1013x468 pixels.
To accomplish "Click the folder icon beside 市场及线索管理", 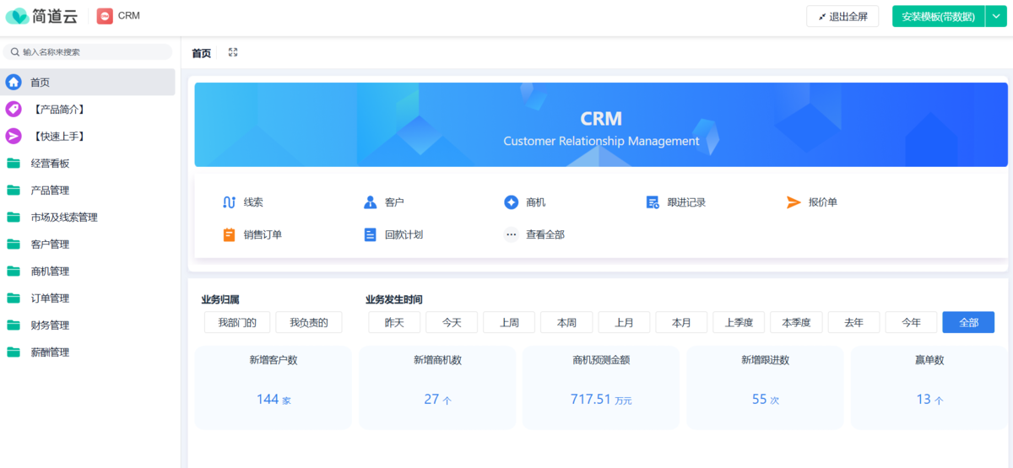I will pos(14,217).
